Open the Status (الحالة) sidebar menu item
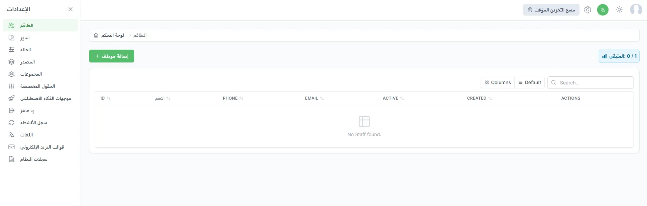This screenshot has width=647, height=206. [x=40, y=50]
